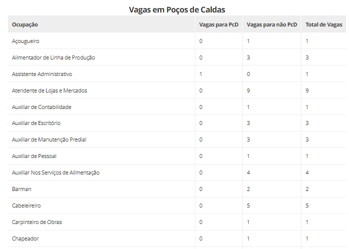Click the Auxiliar de Escritório occupation
This screenshot has height=249, width=349.
(x=36, y=123)
